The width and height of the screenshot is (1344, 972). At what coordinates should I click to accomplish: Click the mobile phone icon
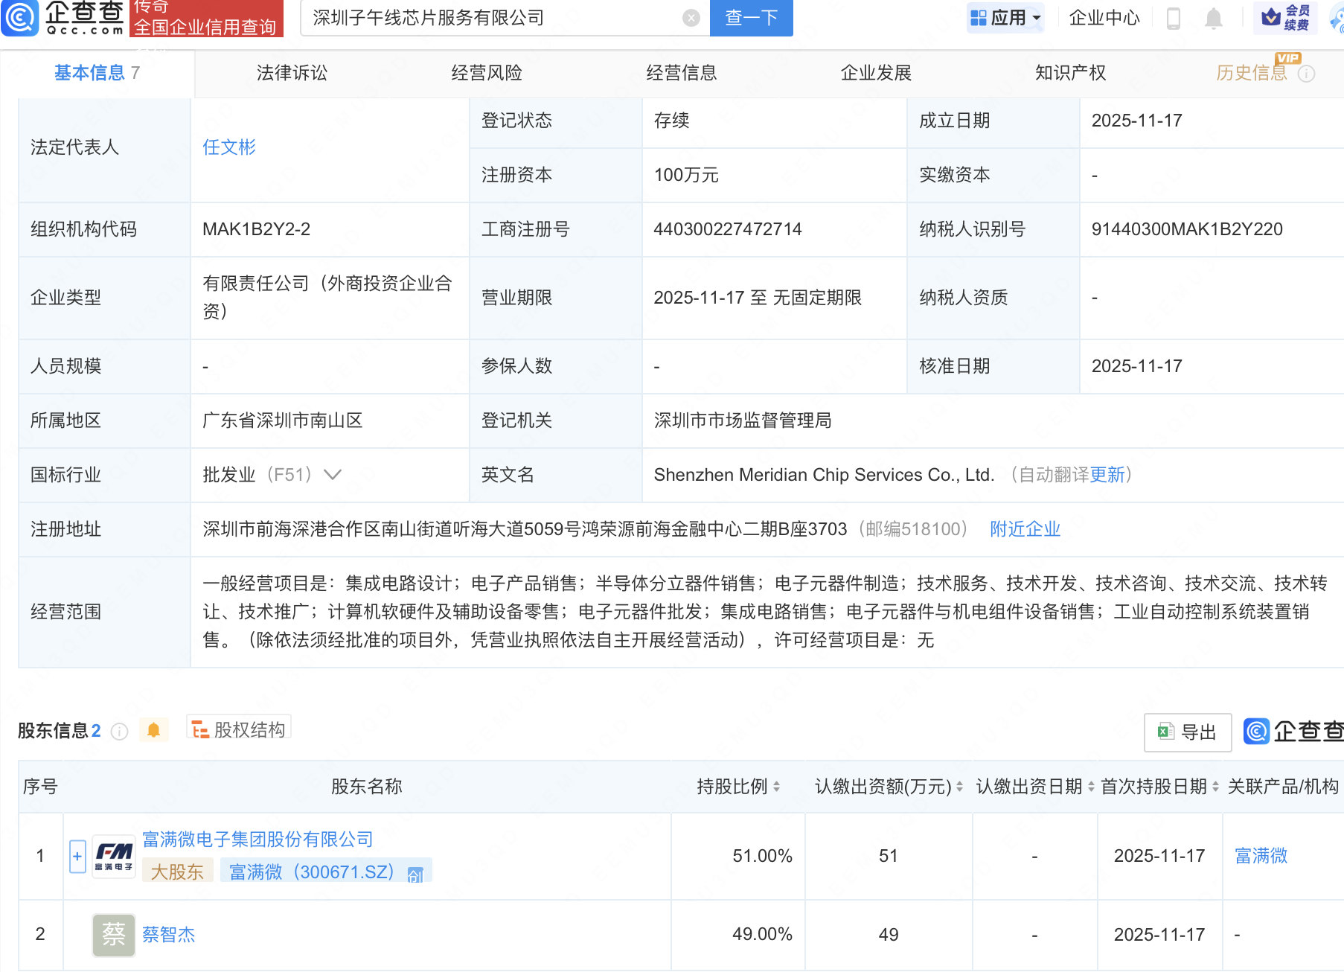click(1173, 18)
